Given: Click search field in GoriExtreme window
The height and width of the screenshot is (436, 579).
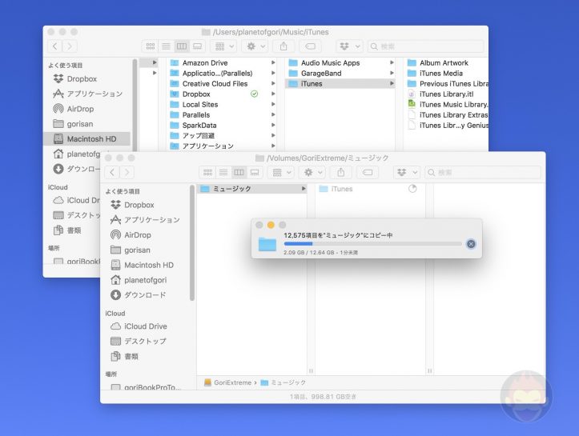Looking at the screenshot, I should pos(483,172).
